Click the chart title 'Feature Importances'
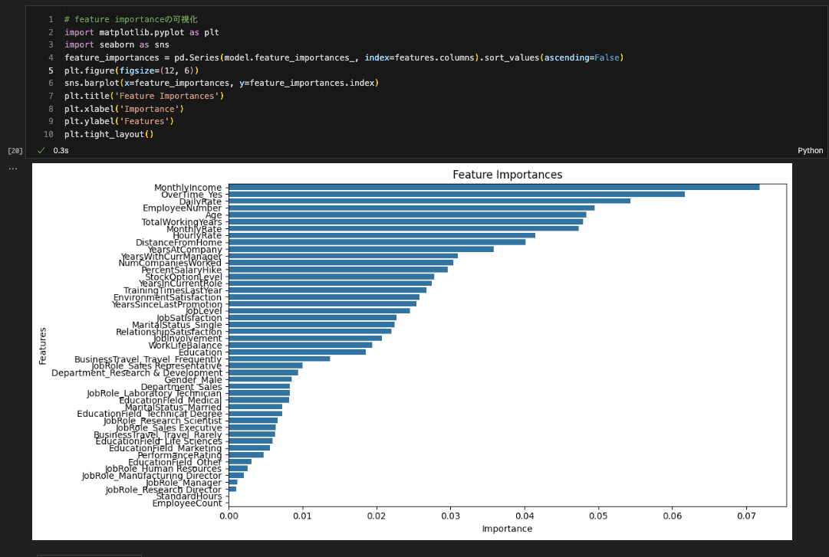Image resolution: width=829 pixels, height=557 pixels. tap(508, 175)
